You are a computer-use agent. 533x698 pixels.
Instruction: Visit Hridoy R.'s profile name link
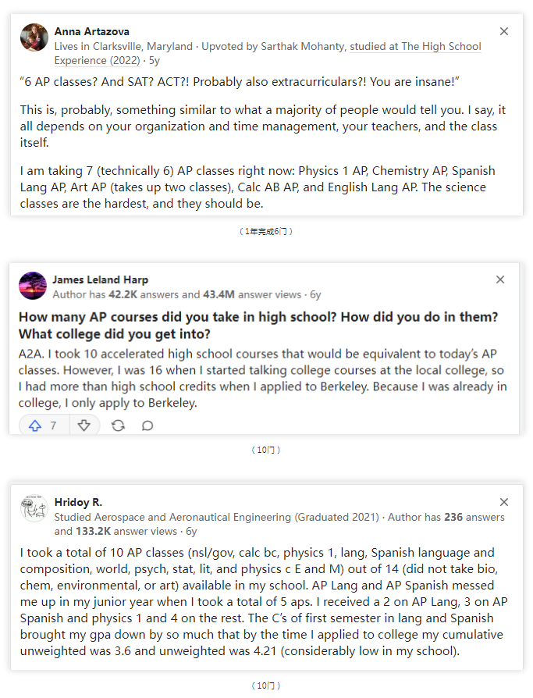(78, 502)
